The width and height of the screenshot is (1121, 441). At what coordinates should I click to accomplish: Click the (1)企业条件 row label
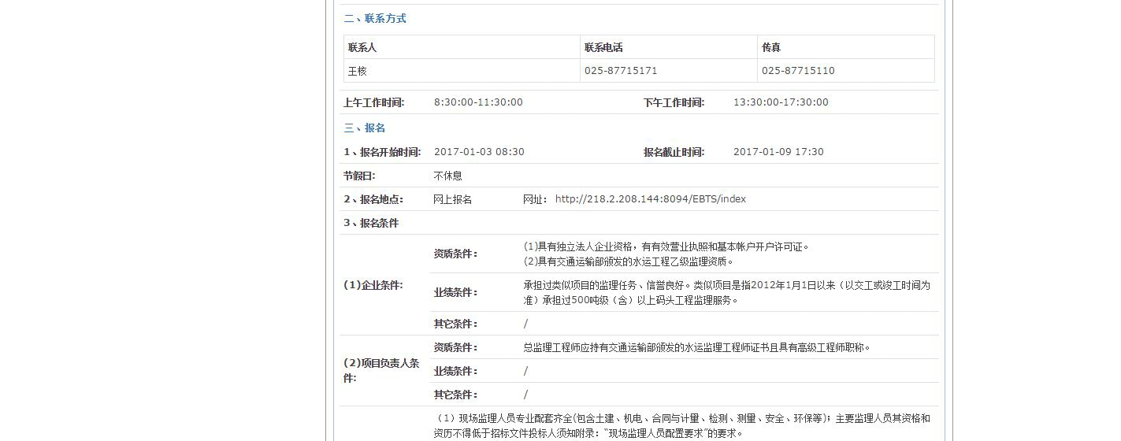(373, 285)
